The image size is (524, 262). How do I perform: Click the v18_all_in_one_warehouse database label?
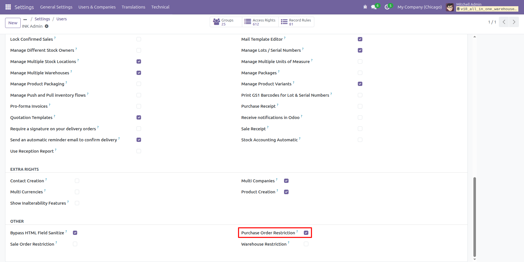pyautogui.click(x=487, y=9)
